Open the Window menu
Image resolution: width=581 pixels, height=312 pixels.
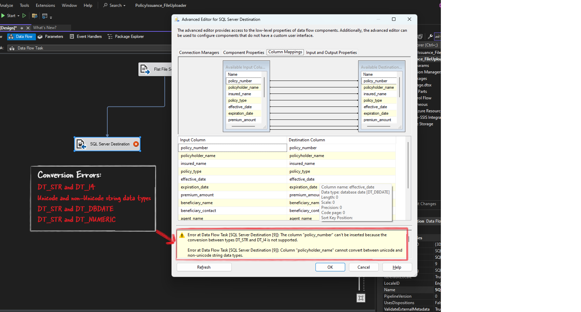[x=69, y=5]
